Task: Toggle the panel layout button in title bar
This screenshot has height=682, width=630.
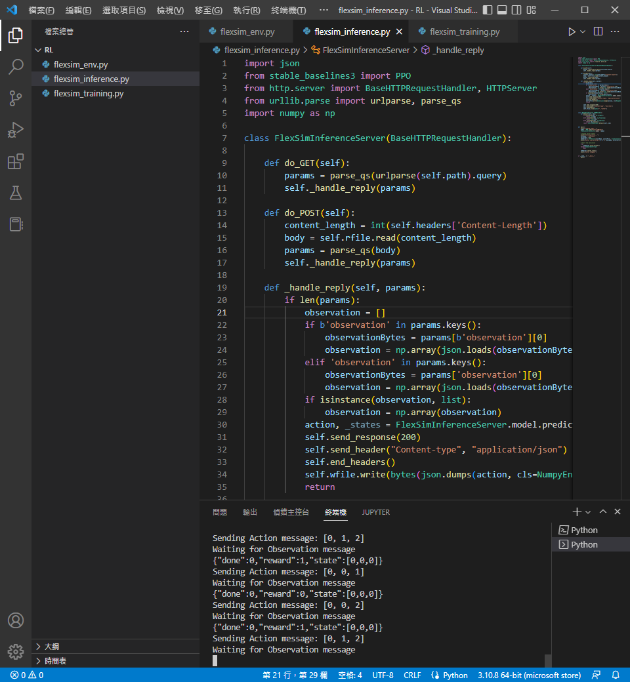Action: tap(502, 10)
